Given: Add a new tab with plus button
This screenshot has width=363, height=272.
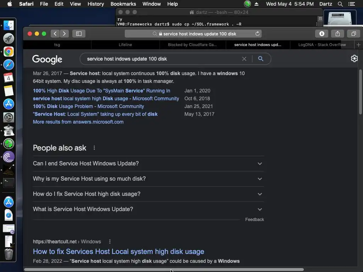Looking at the screenshot, I should pos(358,45).
